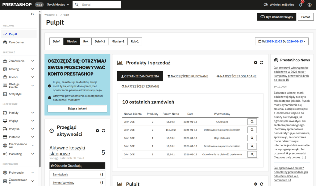The width and height of the screenshot is (316, 186).
Task: Click the magnifier icon on the first order row
Action: [252, 122]
